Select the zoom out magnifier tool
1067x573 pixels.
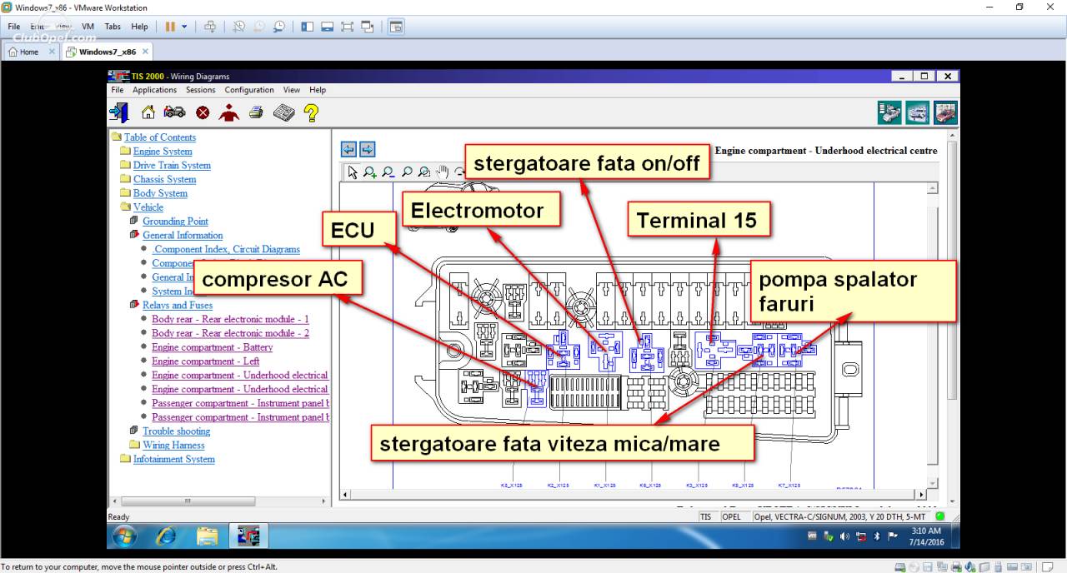tap(388, 172)
